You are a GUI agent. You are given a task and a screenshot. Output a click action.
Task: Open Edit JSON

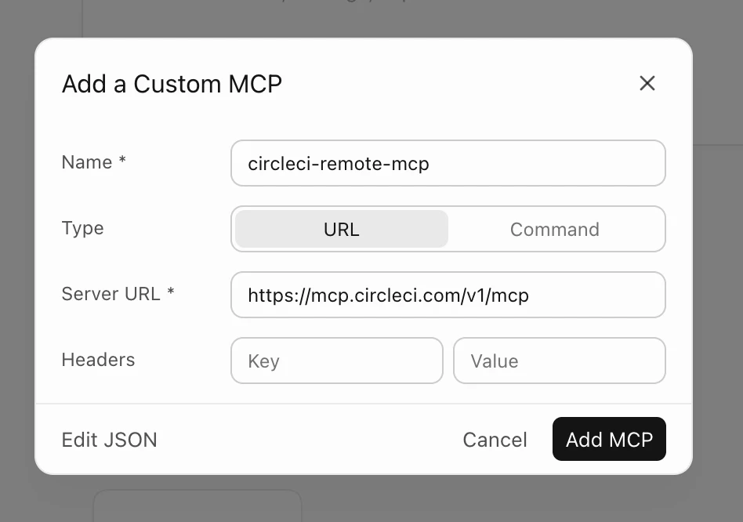(x=109, y=440)
